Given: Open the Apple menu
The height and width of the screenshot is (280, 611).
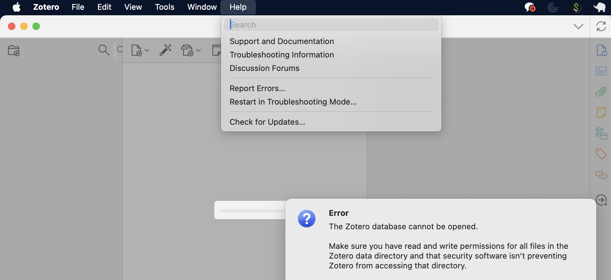Looking at the screenshot, I should pyautogui.click(x=17, y=7).
